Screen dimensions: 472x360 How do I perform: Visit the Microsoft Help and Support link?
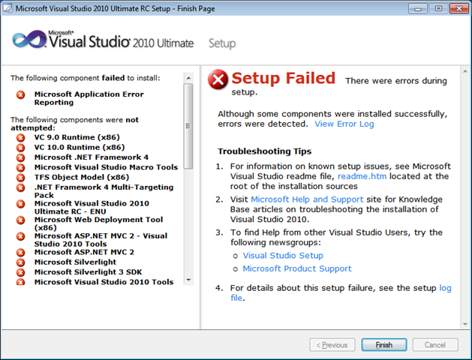pyautogui.click(x=307, y=199)
